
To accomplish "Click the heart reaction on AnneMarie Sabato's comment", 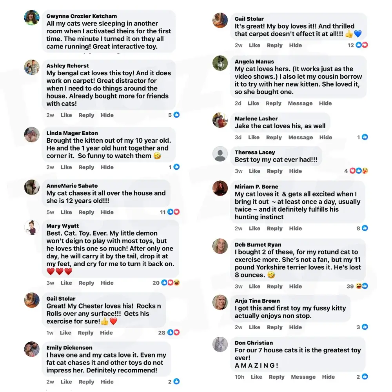I will [177, 212].
